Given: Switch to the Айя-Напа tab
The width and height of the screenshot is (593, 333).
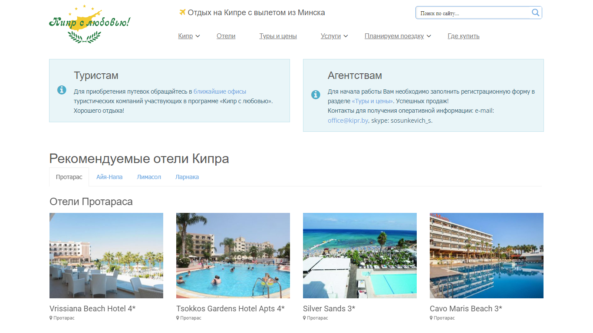Looking at the screenshot, I should tap(109, 177).
